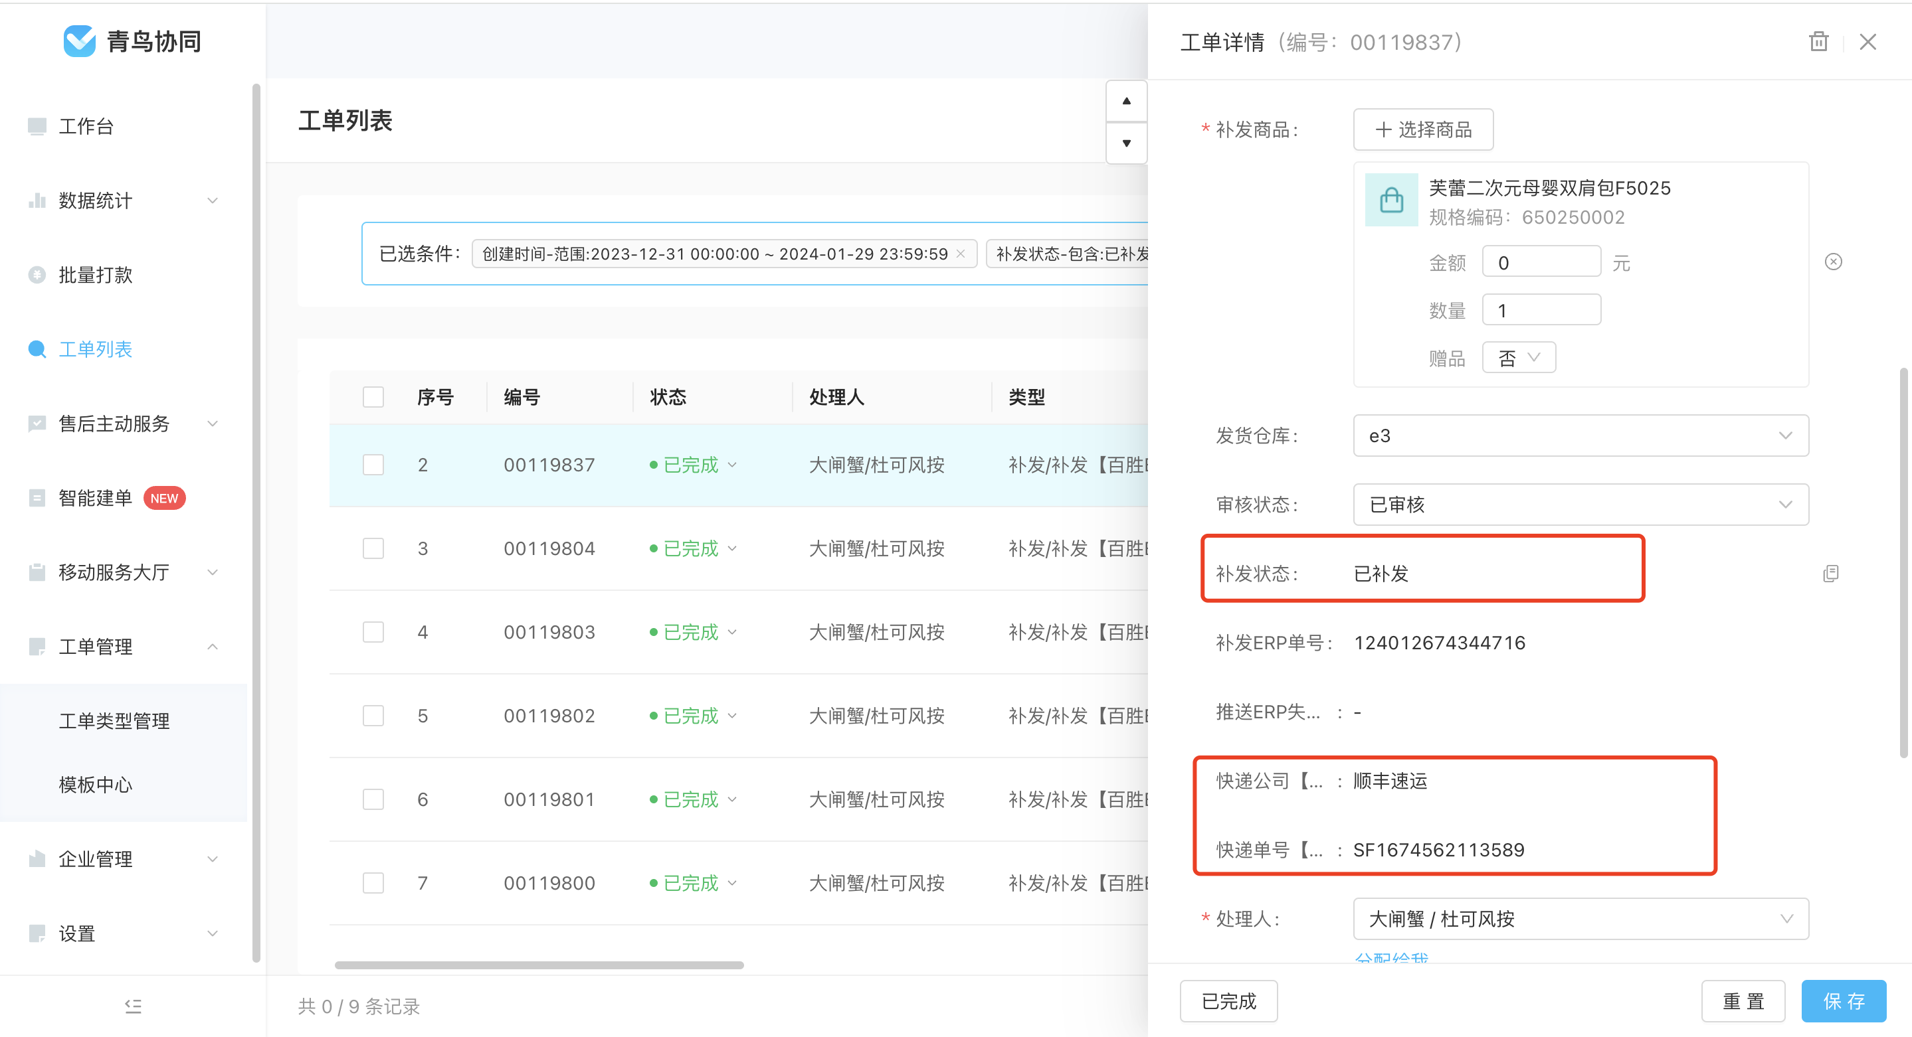Open status dropdown for ticket 00119800
1912x1037 pixels.
[x=733, y=884]
